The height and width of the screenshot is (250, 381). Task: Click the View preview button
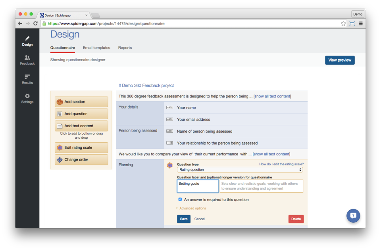click(x=340, y=60)
